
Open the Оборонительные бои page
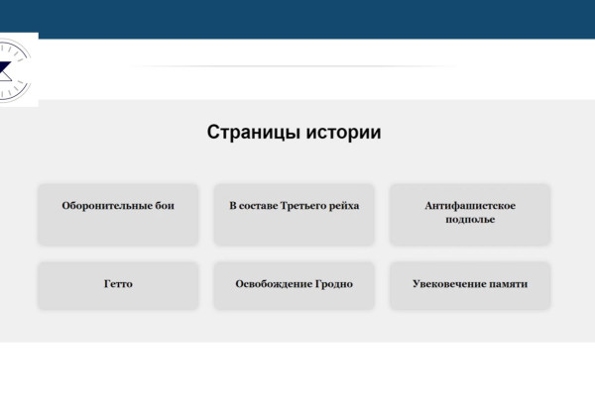click(118, 207)
